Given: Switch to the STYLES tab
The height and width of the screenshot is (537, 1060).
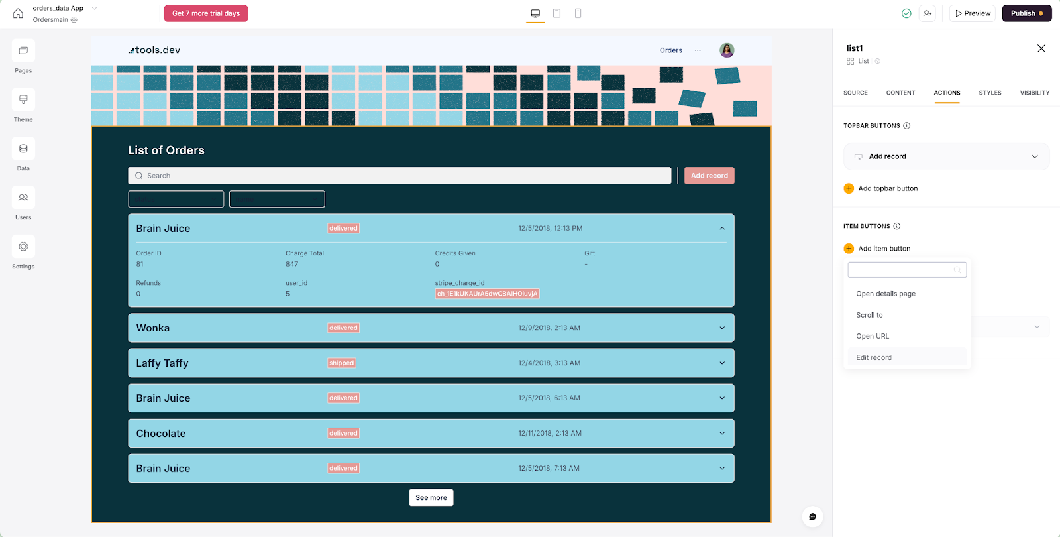Looking at the screenshot, I should pos(990,93).
